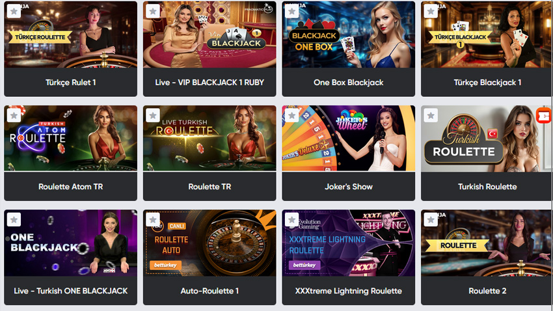Favorite the Auto-Roulette 1 game
This screenshot has height=311, width=553.
pos(153,220)
